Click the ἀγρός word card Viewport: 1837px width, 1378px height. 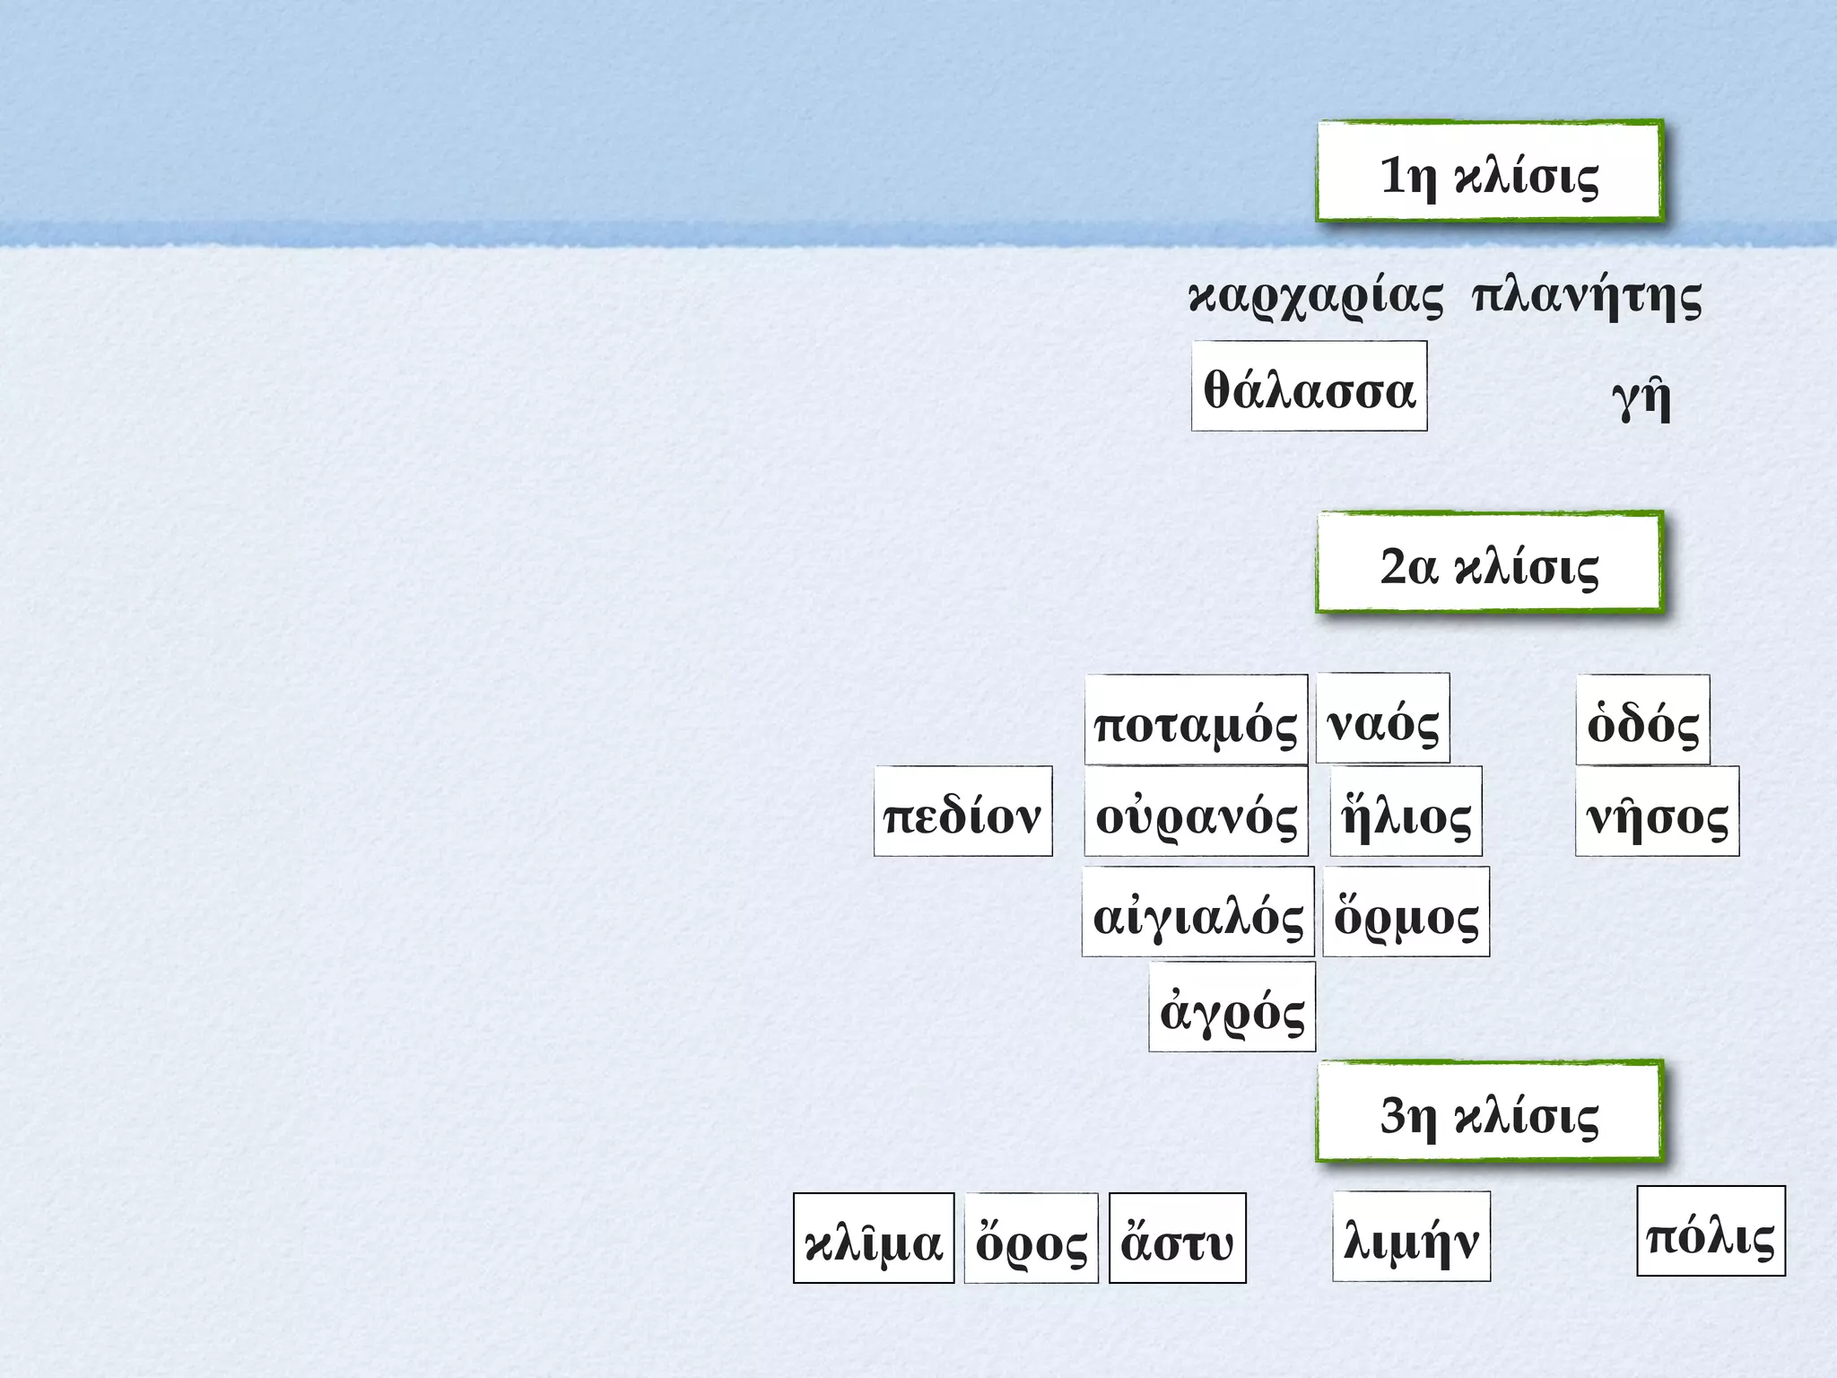pyautogui.click(x=1232, y=1007)
